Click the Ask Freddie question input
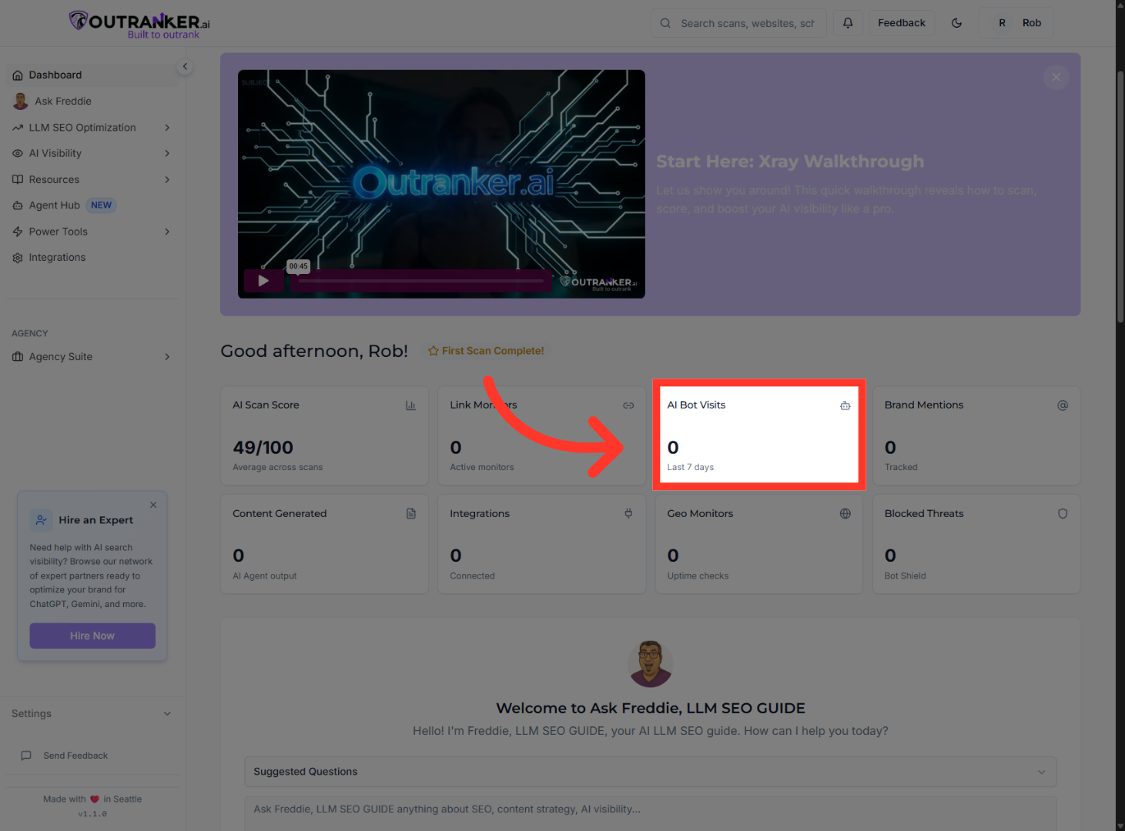This screenshot has width=1125, height=831. [651, 813]
